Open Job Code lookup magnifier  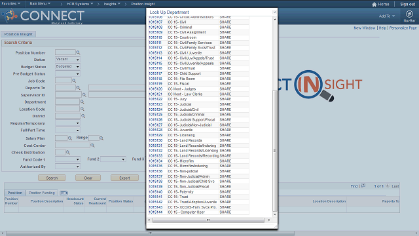coord(74,81)
